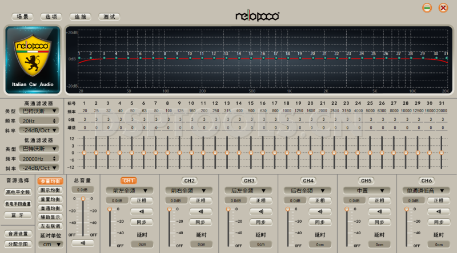Toggle 左右联调 left-right link
457x253 pixels.
tap(50, 226)
